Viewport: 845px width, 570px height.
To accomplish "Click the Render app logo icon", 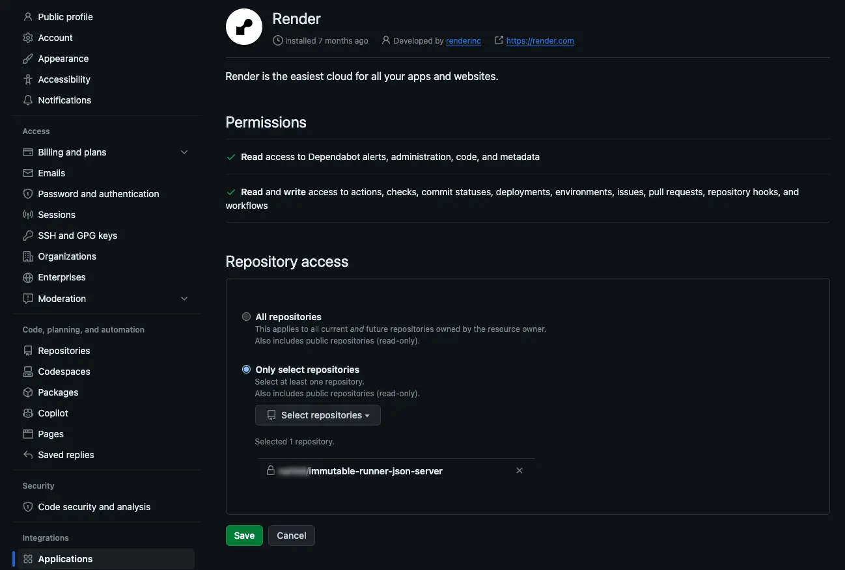I will 243,27.
